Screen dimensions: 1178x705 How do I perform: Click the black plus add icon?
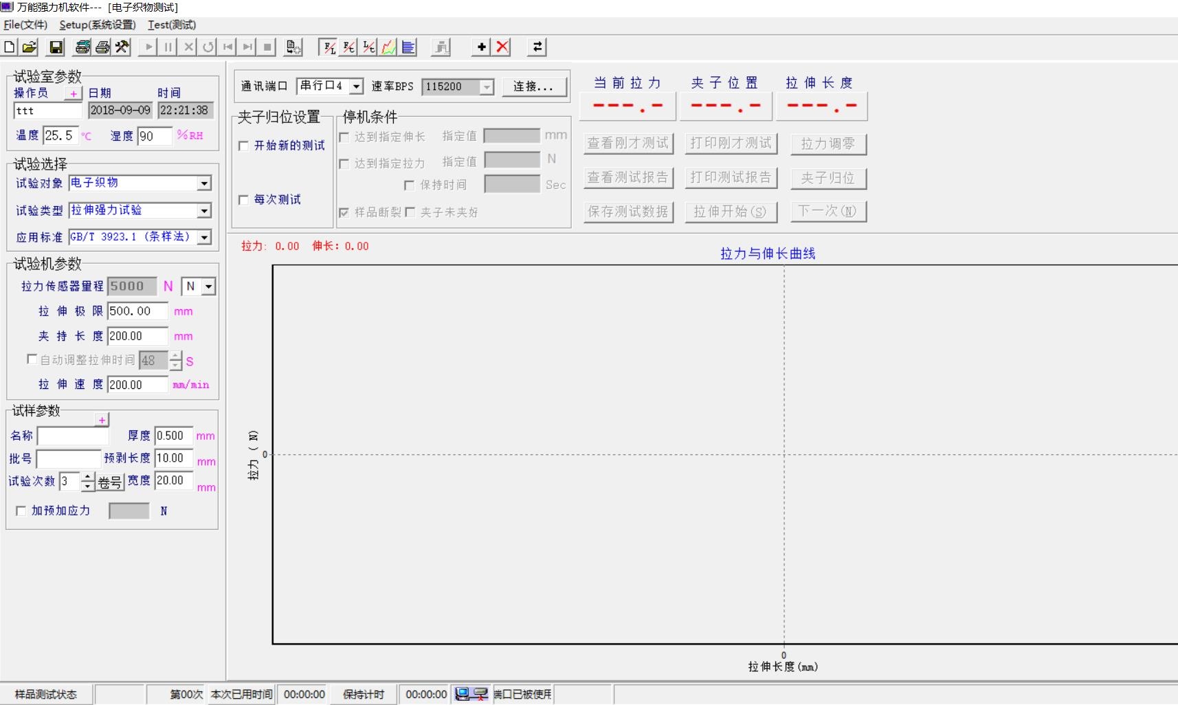coord(482,47)
